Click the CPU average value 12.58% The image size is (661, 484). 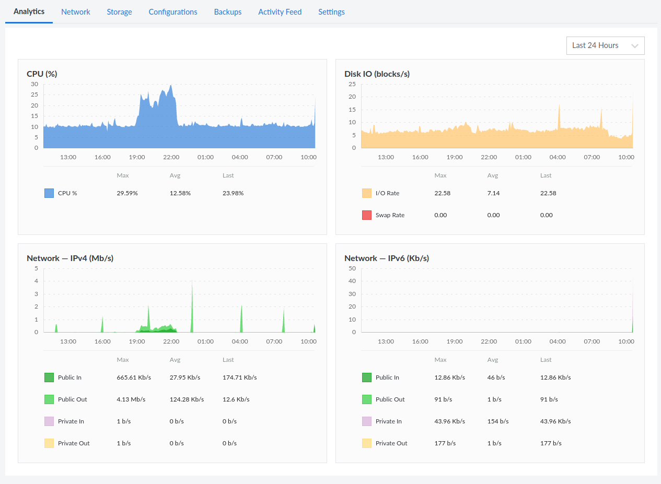coord(180,193)
